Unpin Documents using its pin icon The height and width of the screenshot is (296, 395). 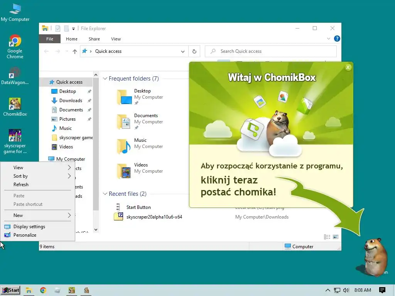tap(89, 110)
